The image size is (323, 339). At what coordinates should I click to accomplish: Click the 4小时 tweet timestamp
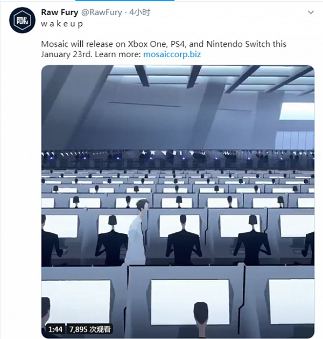click(139, 12)
